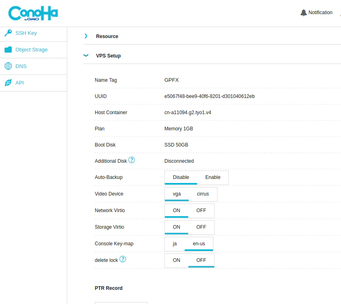Open notifications via the bell icon
The height and width of the screenshot is (304, 341).
pyautogui.click(x=303, y=13)
